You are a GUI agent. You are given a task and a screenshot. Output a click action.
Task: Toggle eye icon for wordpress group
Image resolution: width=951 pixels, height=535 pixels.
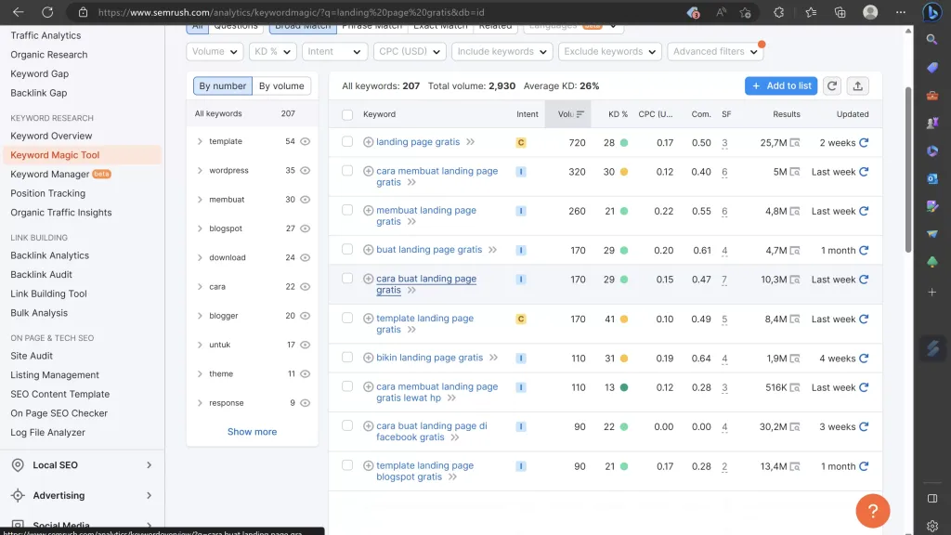point(305,171)
